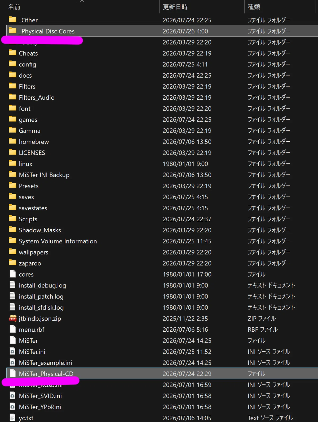Click the 2026/07/06 5:16 date cell
The width and height of the screenshot is (318, 422).
185,330
